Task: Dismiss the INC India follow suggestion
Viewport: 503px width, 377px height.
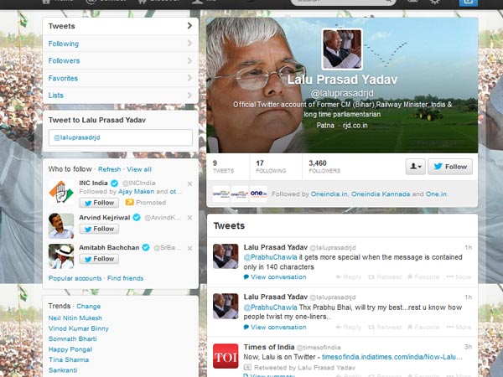Action: [x=189, y=183]
